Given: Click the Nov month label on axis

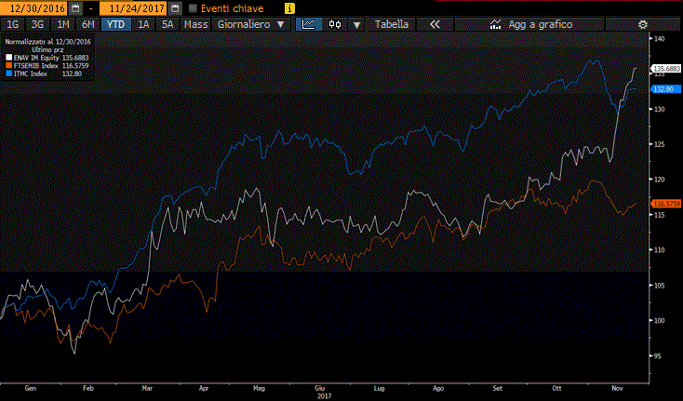Looking at the screenshot, I should (x=617, y=388).
